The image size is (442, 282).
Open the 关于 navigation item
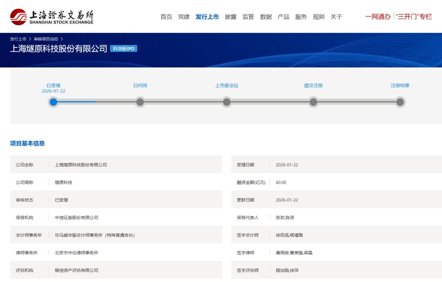tap(337, 17)
